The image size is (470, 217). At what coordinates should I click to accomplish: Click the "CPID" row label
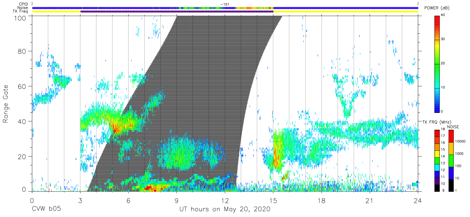pos(23,4)
